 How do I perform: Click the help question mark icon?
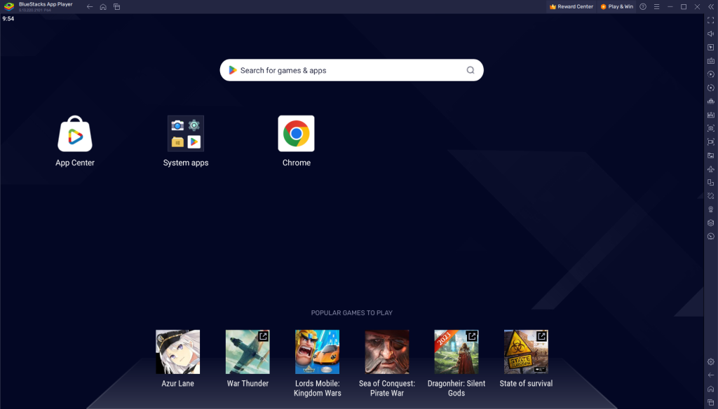pos(643,6)
